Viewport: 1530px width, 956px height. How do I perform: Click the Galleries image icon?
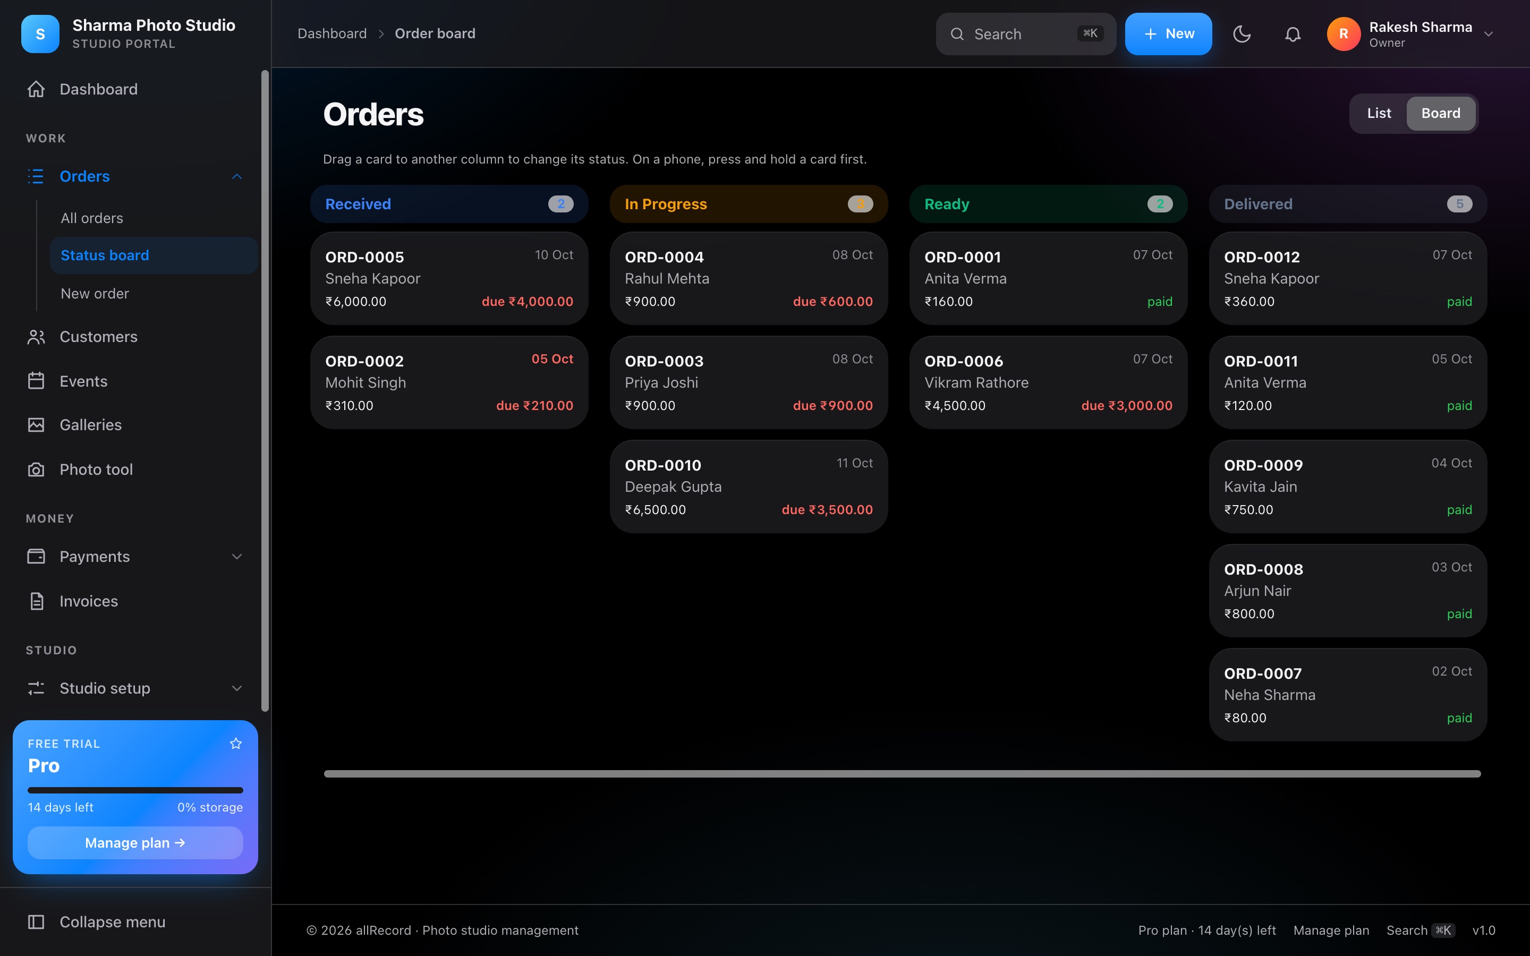36,425
